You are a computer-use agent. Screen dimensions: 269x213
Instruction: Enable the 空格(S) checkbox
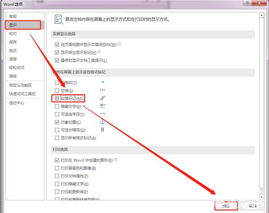click(57, 90)
